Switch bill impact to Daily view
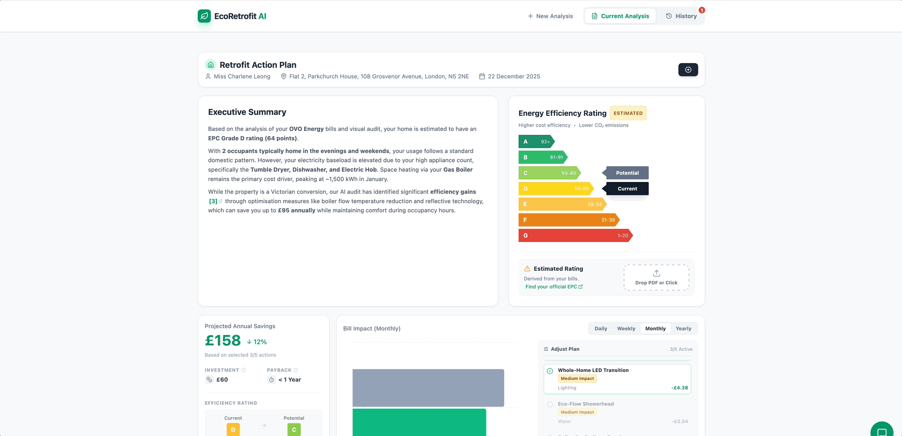The width and height of the screenshot is (902, 436). [x=601, y=329]
